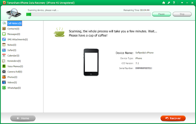Select SMS Attachments(0) category
Image resolution: width=196 pixels, height=124 pixels.
[x=17, y=40]
